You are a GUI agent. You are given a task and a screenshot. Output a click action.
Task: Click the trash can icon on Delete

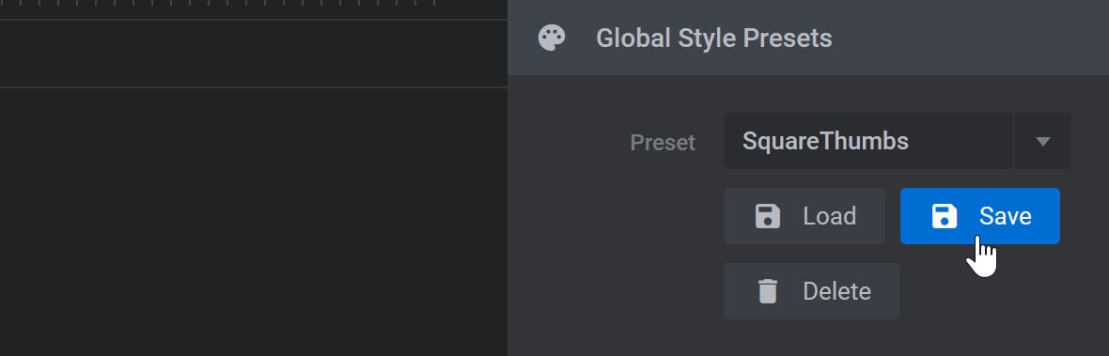click(x=768, y=291)
